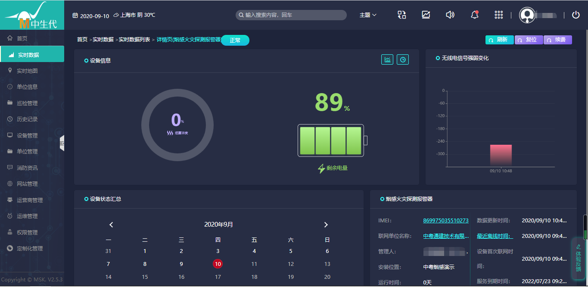Click the 复位 reset button
This screenshot has height=287, width=588.
point(529,40)
